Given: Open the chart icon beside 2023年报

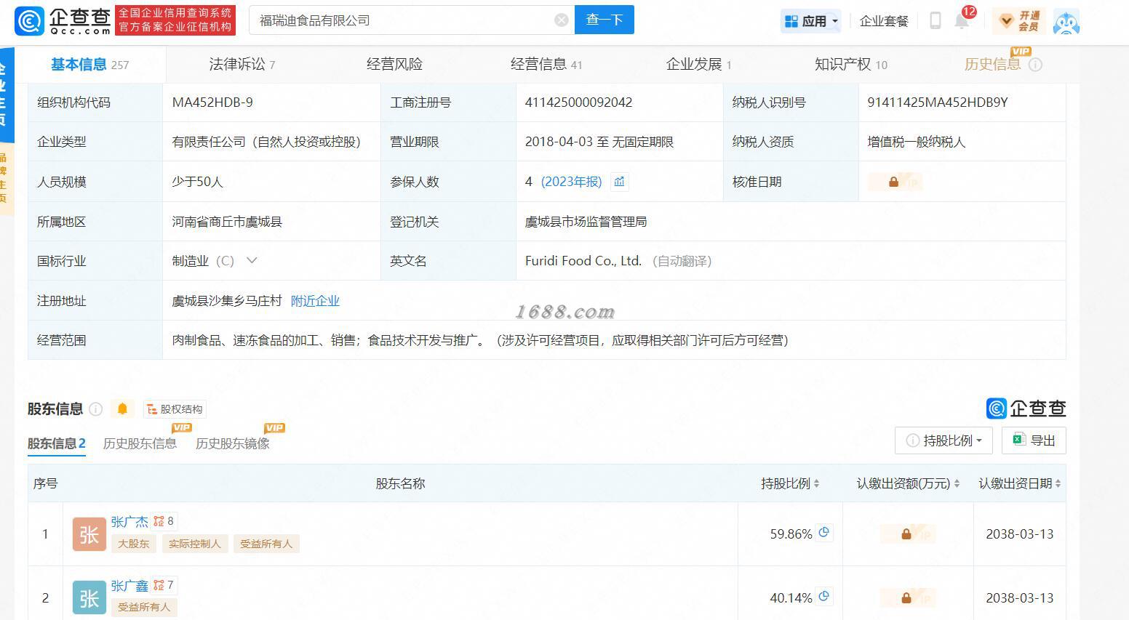Looking at the screenshot, I should [x=619, y=182].
